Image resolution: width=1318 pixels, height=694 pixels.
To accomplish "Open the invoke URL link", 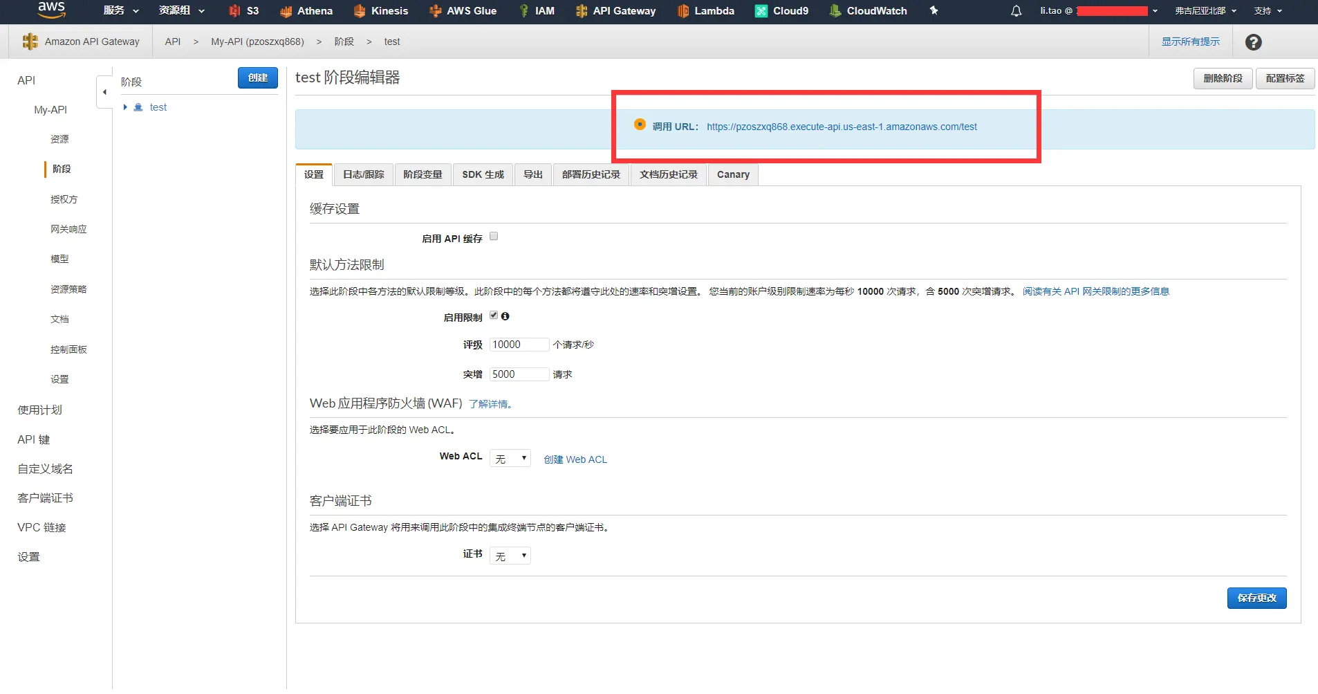I will pos(842,127).
